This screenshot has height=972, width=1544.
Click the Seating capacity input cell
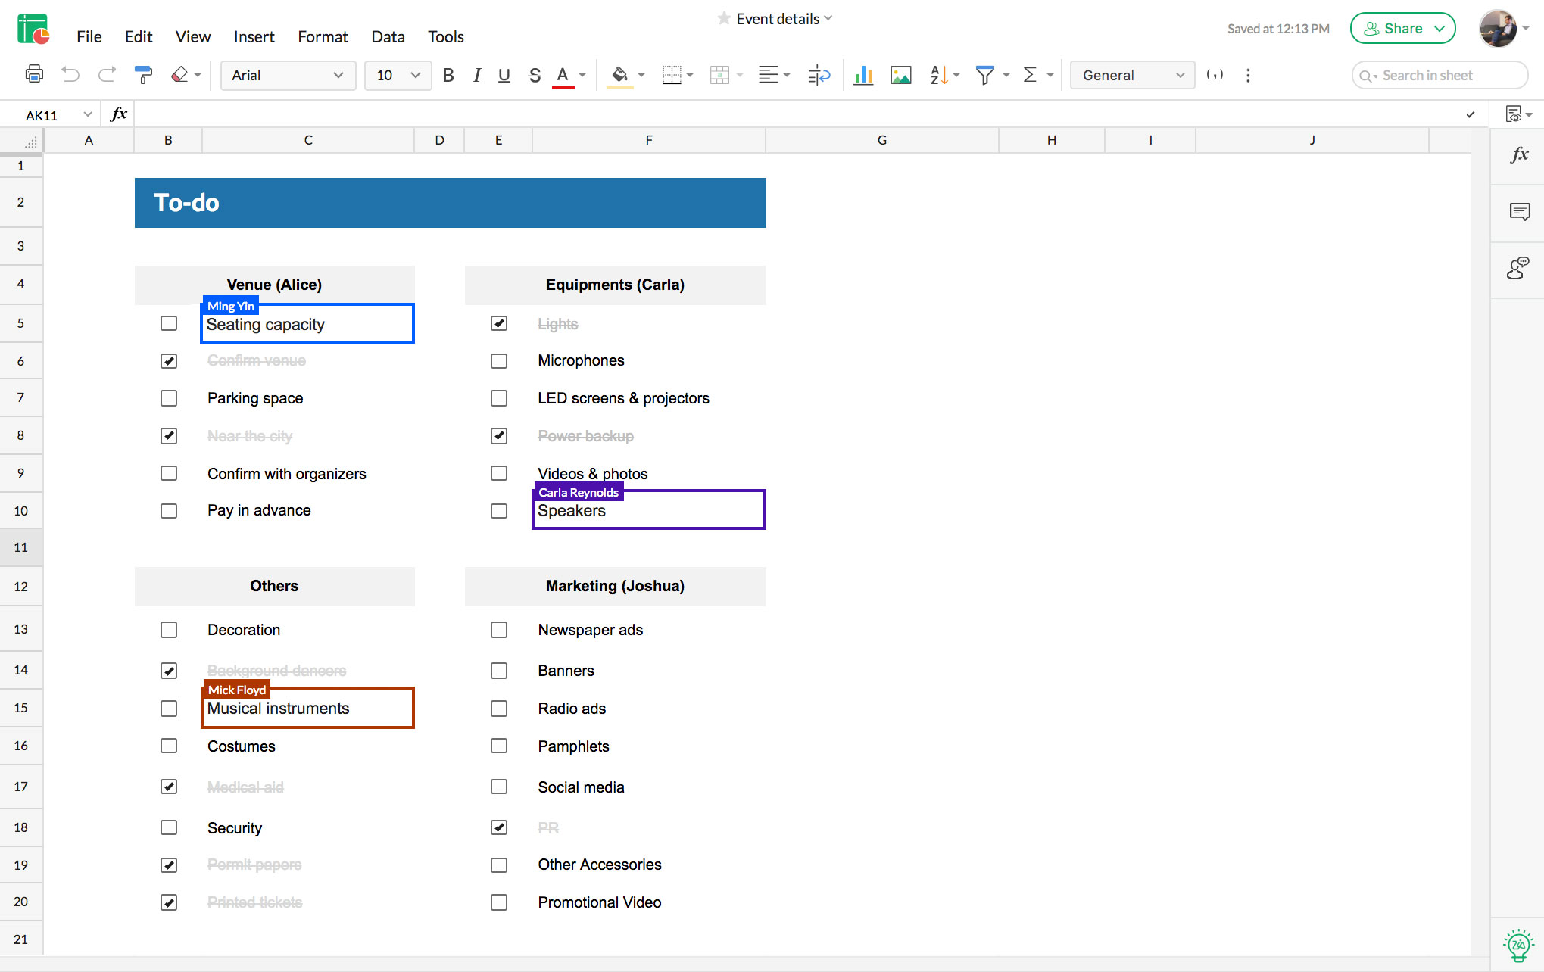click(308, 322)
